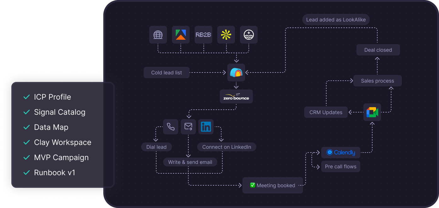This screenshot has width=439, height=208.
Task: Select the email envelope icon
Action: (188, 127)
